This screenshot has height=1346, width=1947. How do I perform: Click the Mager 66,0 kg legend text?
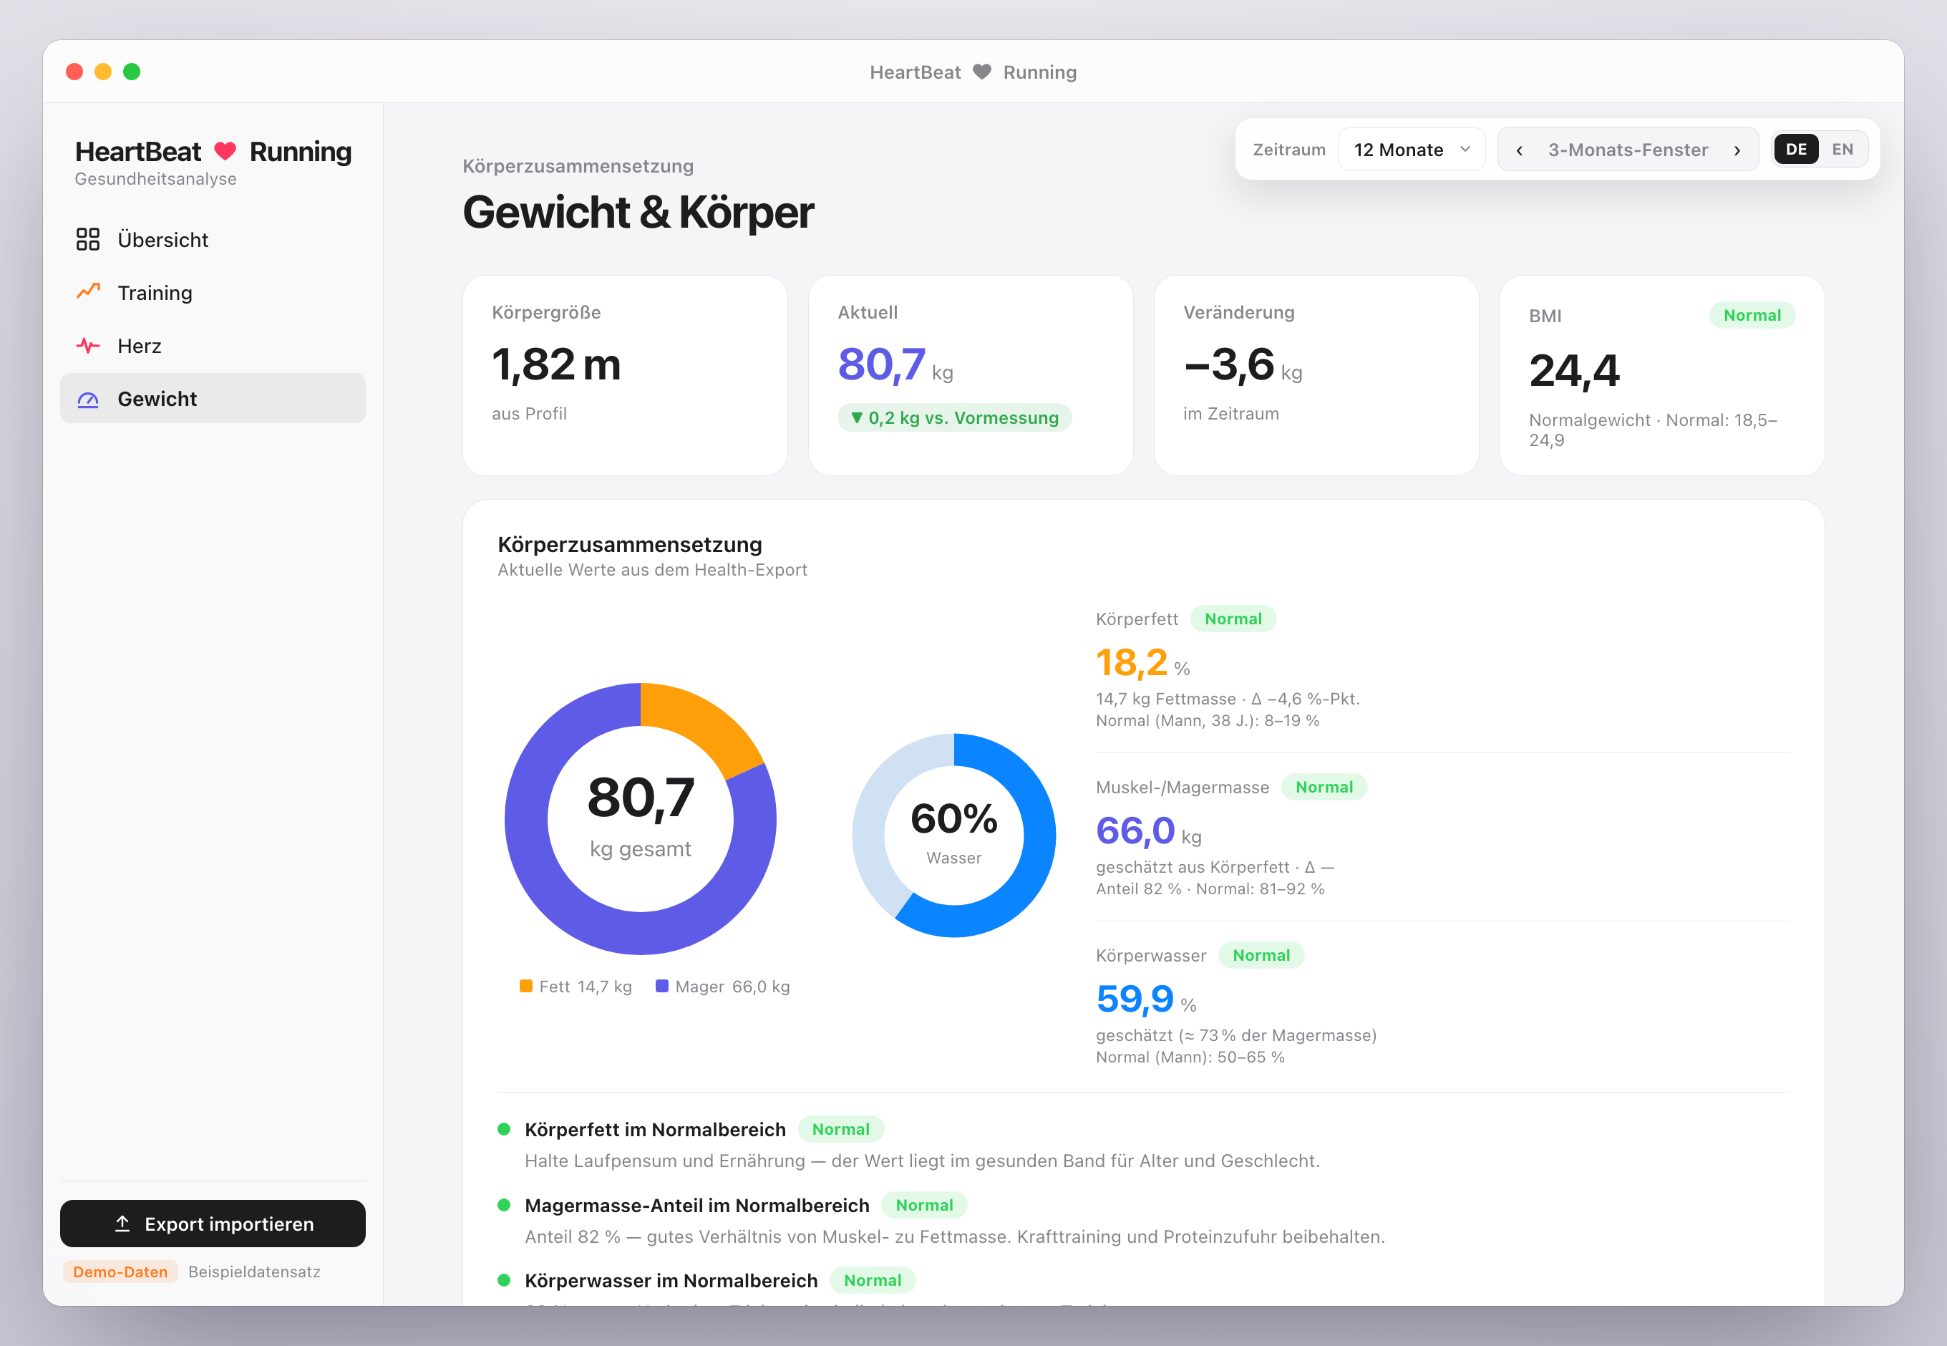pyautogui.click(x=732, y=986)
